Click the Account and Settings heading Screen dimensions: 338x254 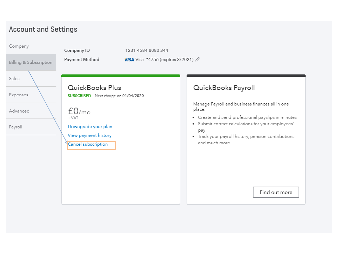(43, 29)
